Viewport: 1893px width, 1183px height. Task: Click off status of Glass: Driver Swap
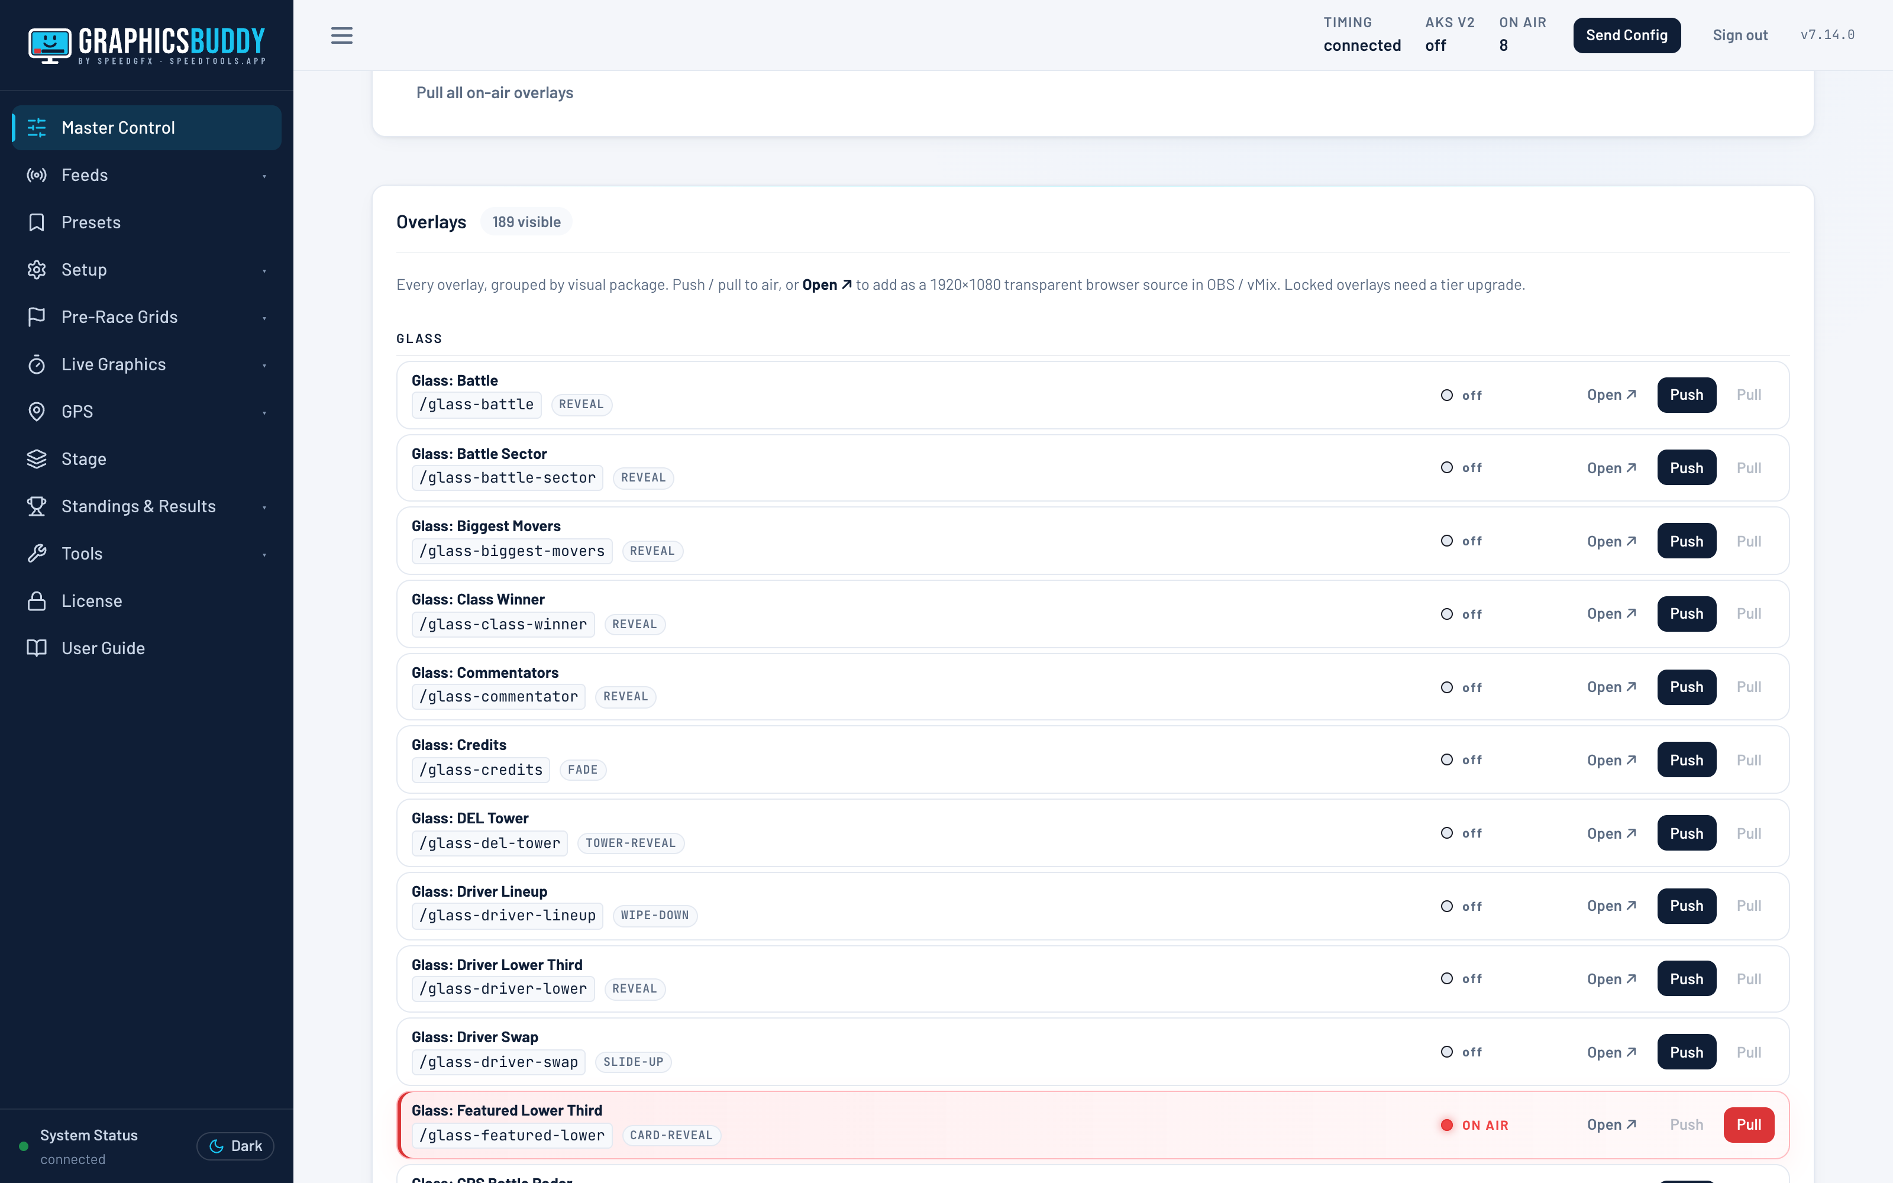point(1461,1052)
